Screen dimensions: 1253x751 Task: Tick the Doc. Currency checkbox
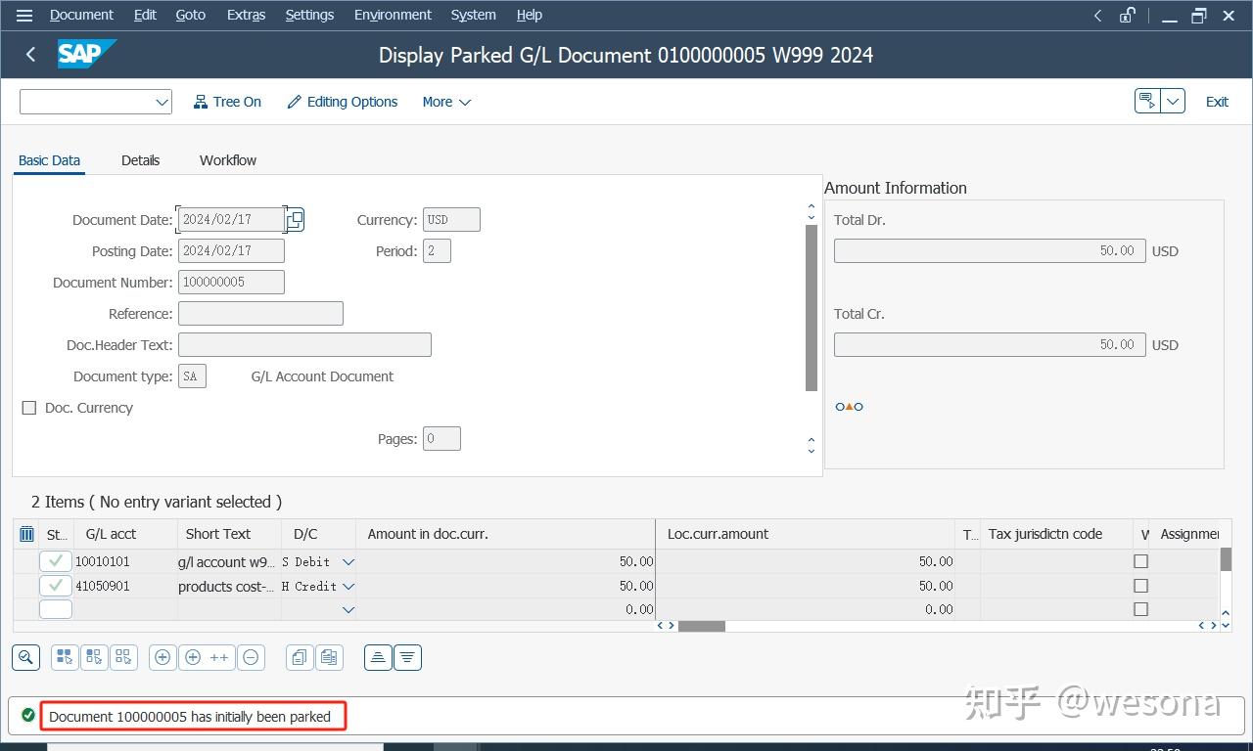click(x=29, y=408)
